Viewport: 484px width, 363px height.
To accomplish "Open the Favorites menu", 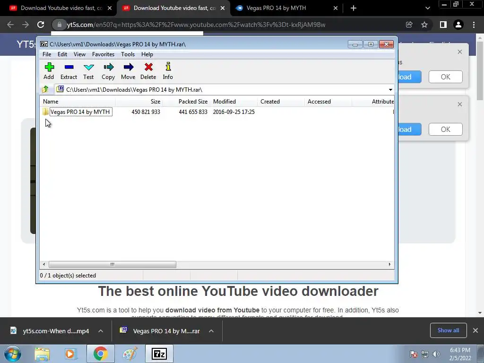I will [103, 54].
